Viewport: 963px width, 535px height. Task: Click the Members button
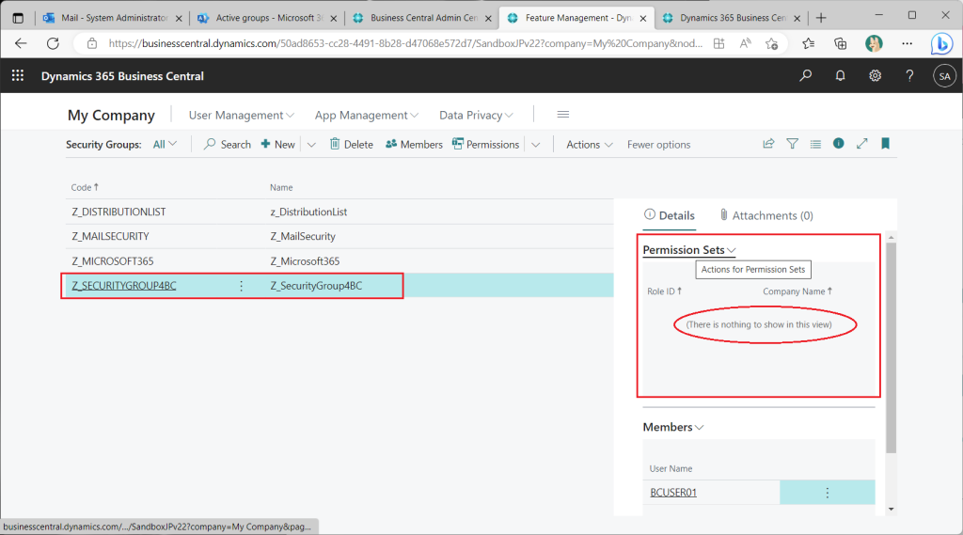(x=414, y=145)
